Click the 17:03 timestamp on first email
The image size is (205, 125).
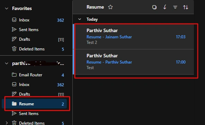coord(181,37)
